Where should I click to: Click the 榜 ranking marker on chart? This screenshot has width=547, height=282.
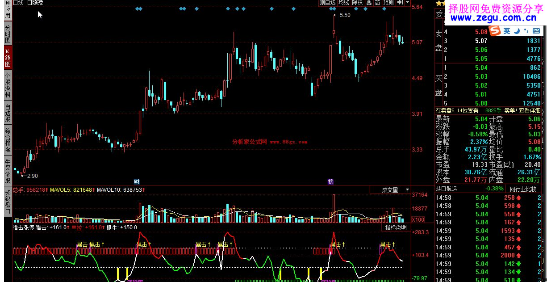click(330, 182)
